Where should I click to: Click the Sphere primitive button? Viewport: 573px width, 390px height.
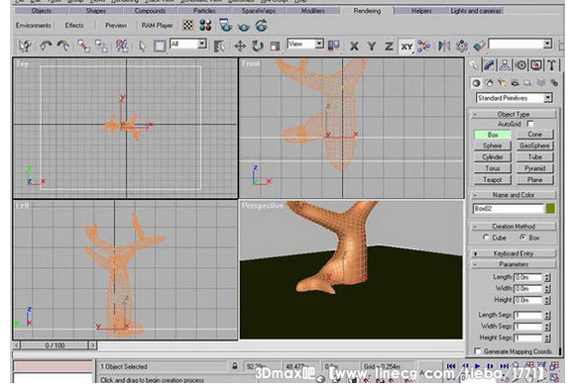coord(493,146)
